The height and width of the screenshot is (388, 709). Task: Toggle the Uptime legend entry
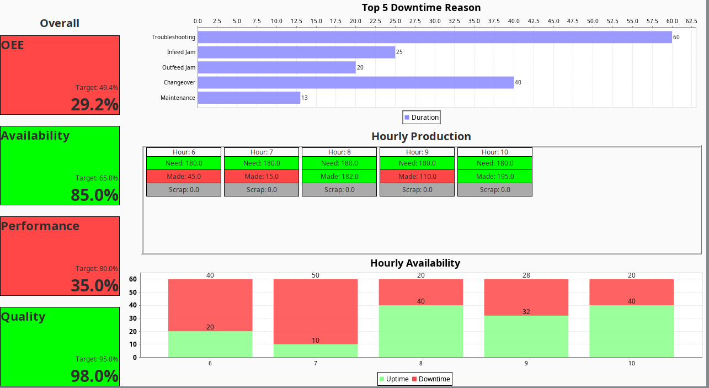pos(395,379)
